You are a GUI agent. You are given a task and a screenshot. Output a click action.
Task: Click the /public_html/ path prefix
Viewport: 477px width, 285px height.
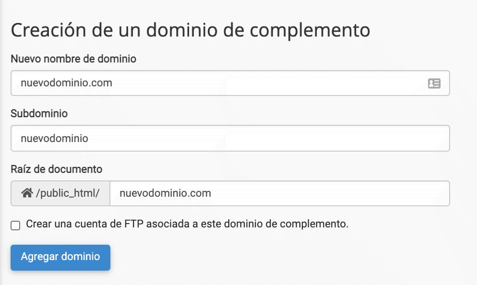coord(67,193)
